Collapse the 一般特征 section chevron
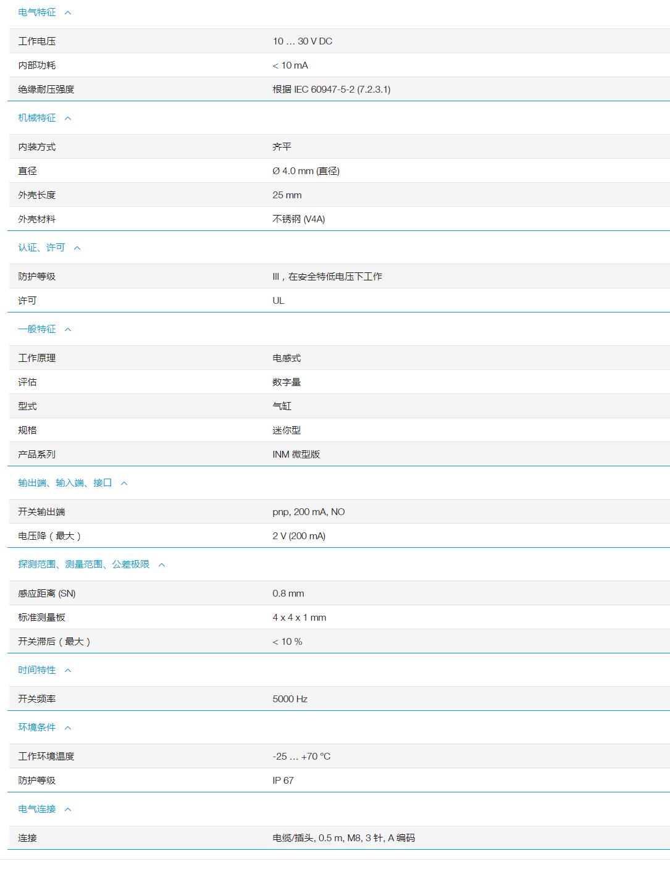670x877 pixels. [69, 329]
